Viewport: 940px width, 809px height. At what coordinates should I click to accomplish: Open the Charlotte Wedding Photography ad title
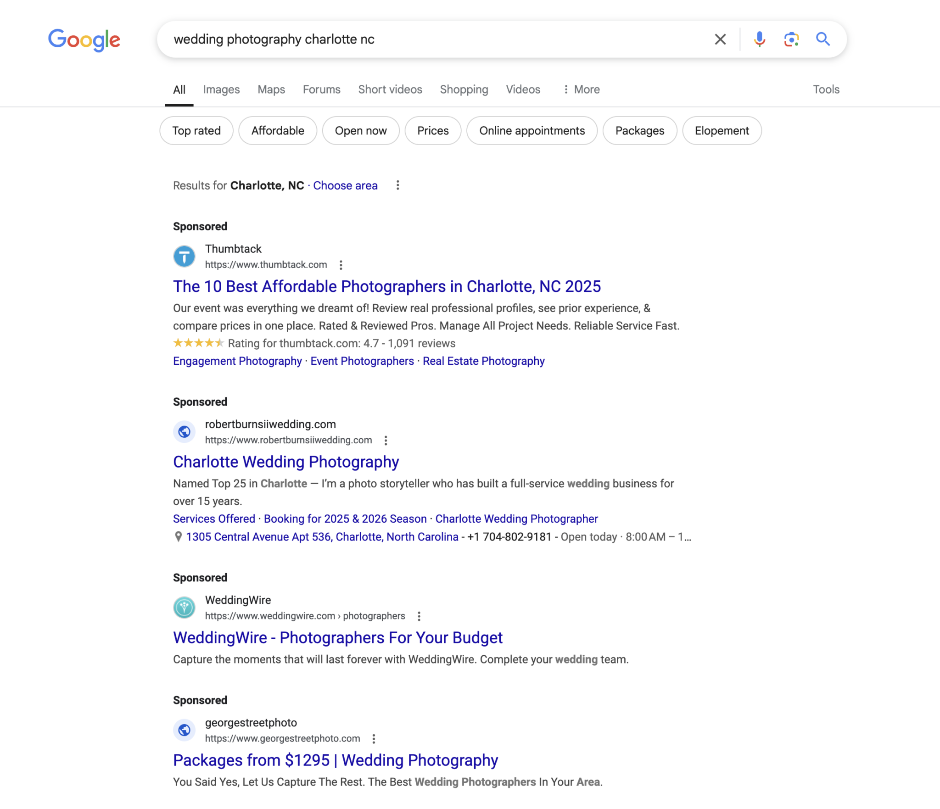tap(286, 462)
